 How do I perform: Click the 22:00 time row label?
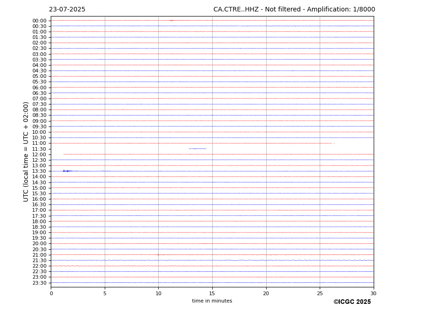[39, 266]
